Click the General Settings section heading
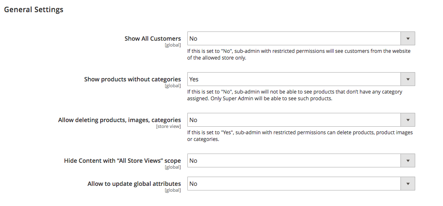The height and width of the screenshot is (206, 443). click(34, 10)
